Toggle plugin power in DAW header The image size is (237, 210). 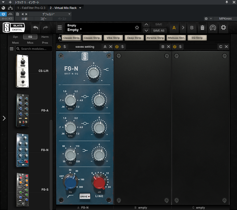pyautogui.click(x=3, y=14)
